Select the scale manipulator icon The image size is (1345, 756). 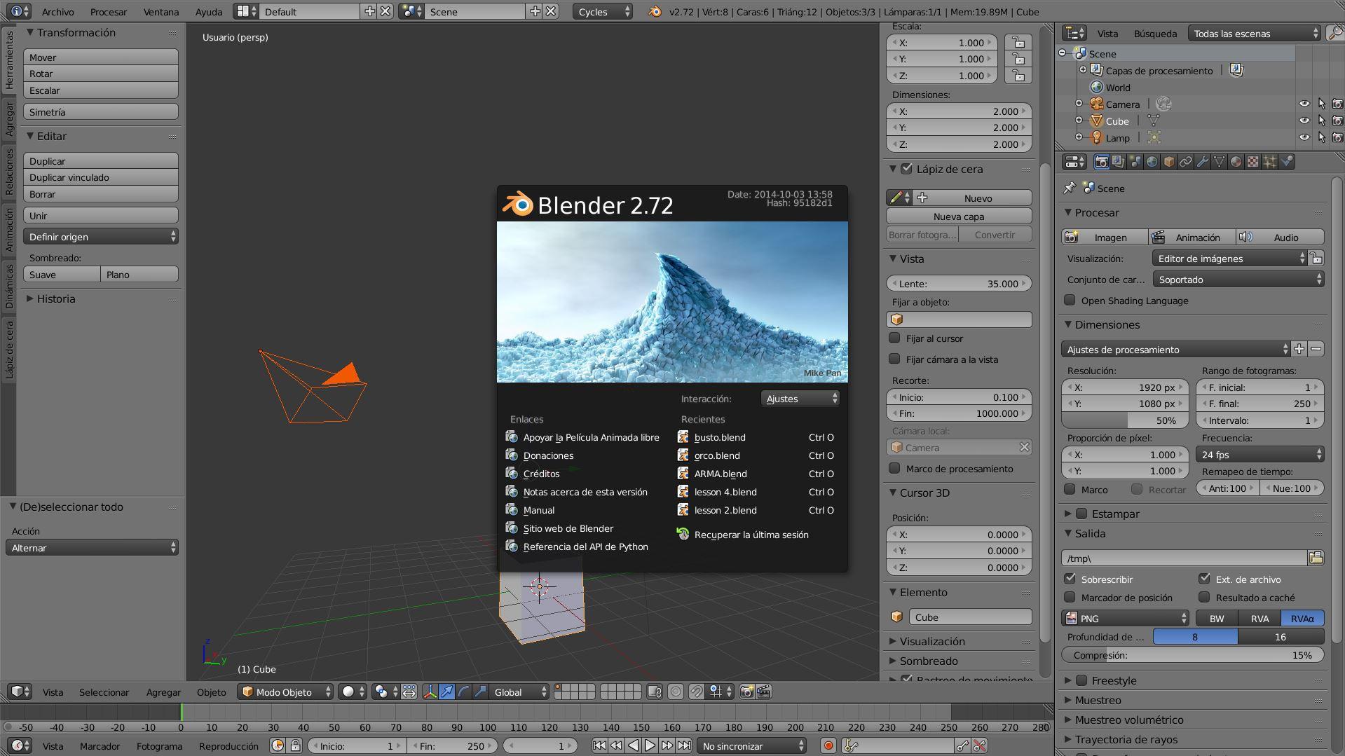click(x=480, y=692)
